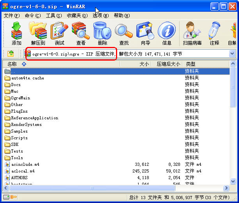Viewport: 239px width, 203px height.
Task: Open the Favorites (收藏夹) menu
Action: [77, 16]
